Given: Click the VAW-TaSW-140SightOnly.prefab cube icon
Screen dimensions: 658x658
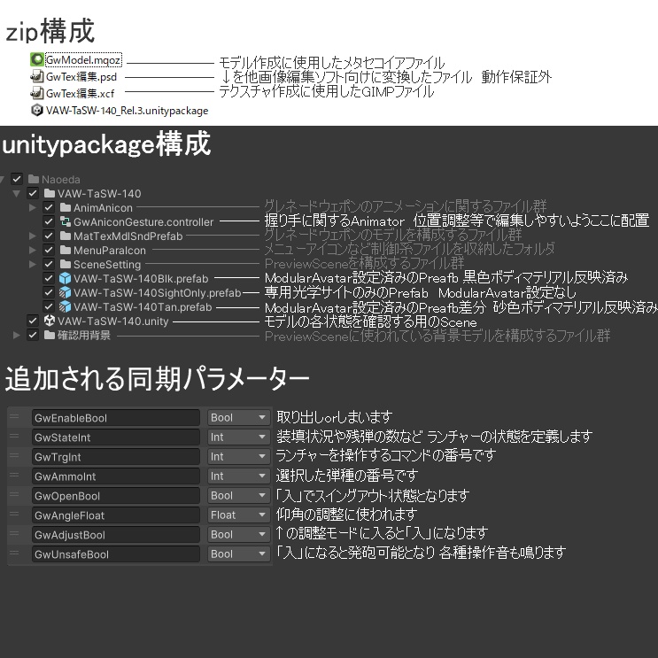Looking at the screenshot, I should pyautogui.click(x=65, y=292).
